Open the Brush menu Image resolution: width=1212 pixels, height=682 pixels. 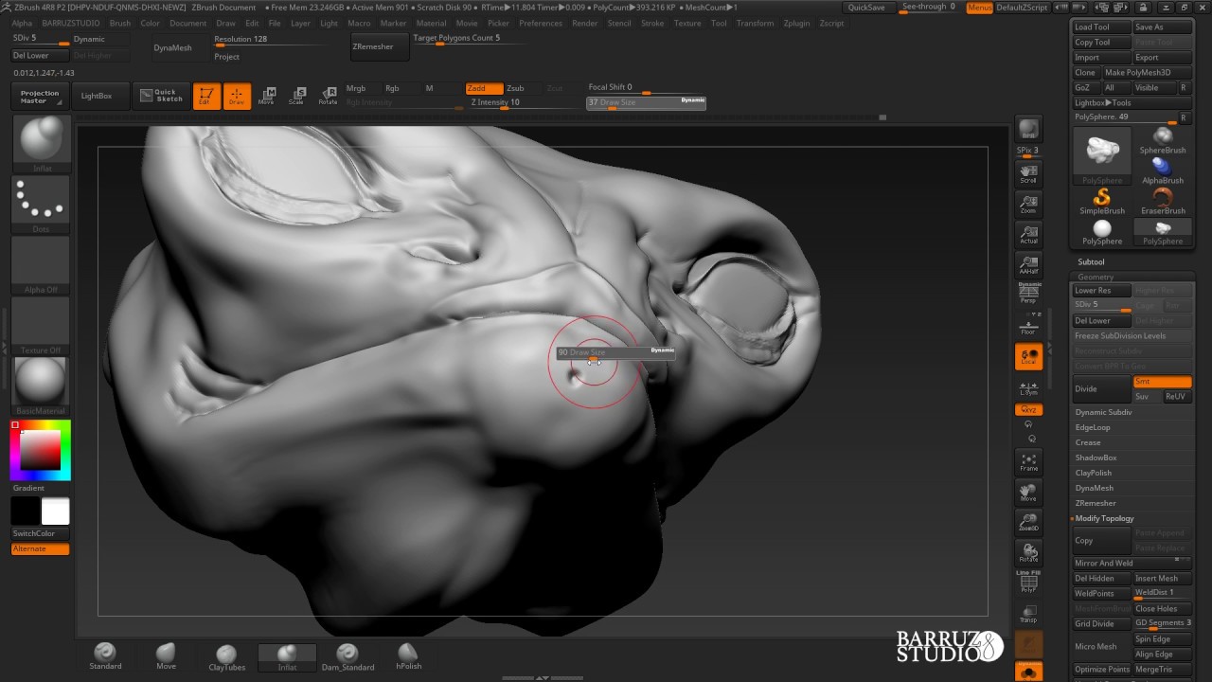click(x=120, y=23)
